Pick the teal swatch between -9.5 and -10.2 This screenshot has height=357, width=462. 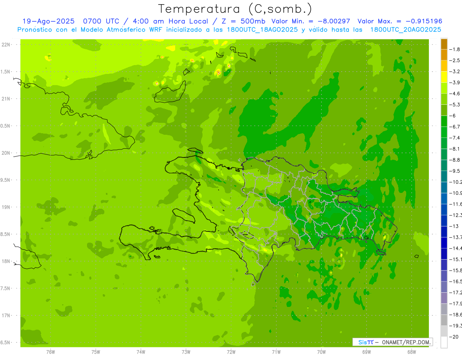pos(444,176)
